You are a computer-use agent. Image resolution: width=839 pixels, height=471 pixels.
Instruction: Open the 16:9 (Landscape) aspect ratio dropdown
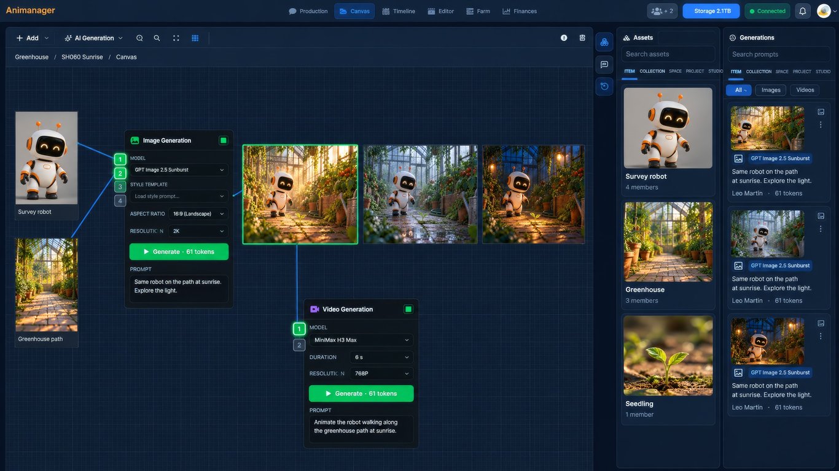pyautogui.click(x=197, y=213)
